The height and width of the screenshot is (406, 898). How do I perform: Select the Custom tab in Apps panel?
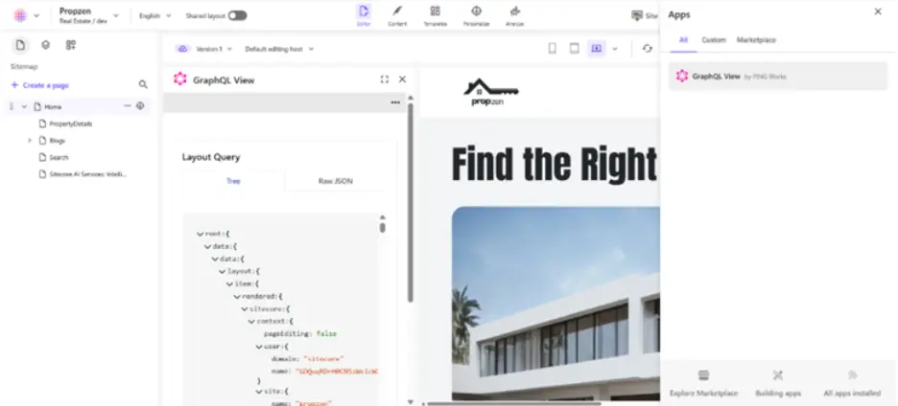(x=714, y=40)
